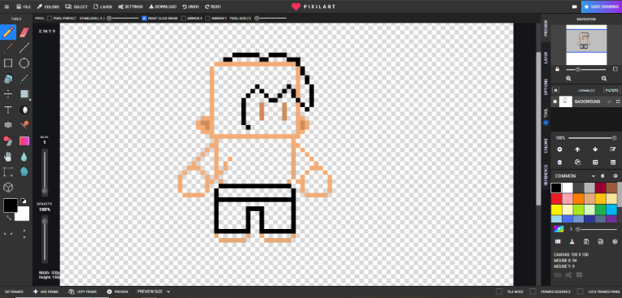
Task: Select the Gradient tool
Action: pyautogui.click(x=24, y=140)
